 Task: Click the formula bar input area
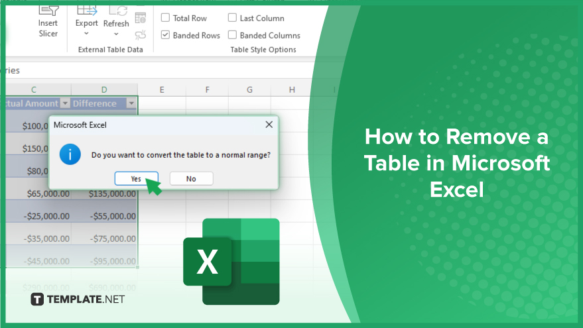[x=161, y=70]
